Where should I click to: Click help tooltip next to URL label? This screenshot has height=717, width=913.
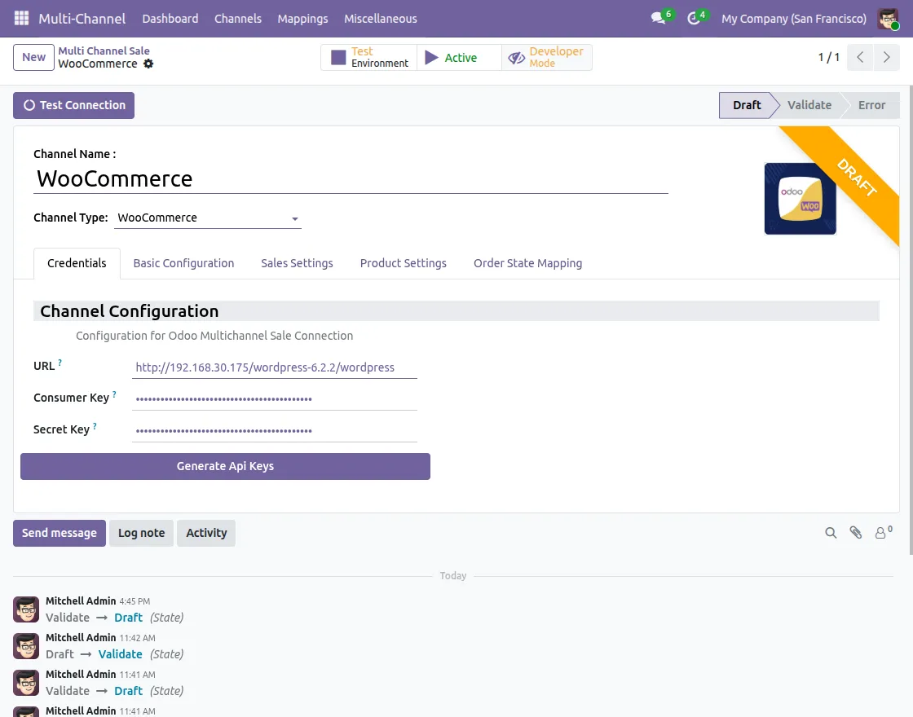pos(60,362)
